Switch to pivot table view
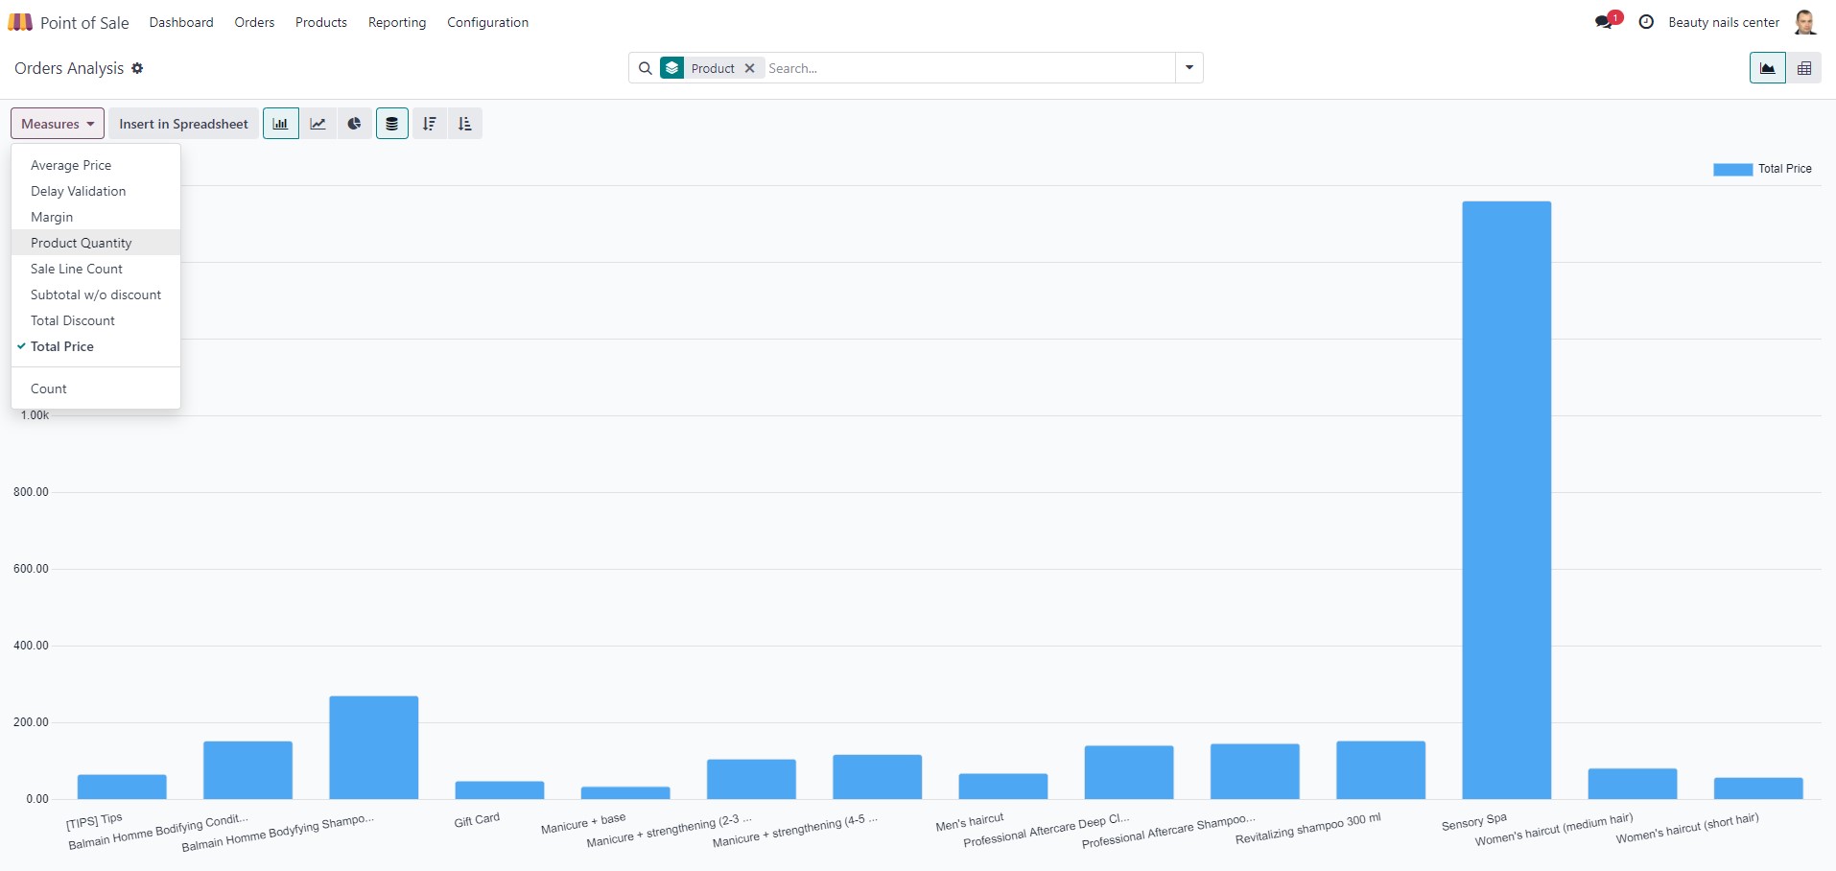1836x871 pixels. [x=1803, y=68]
